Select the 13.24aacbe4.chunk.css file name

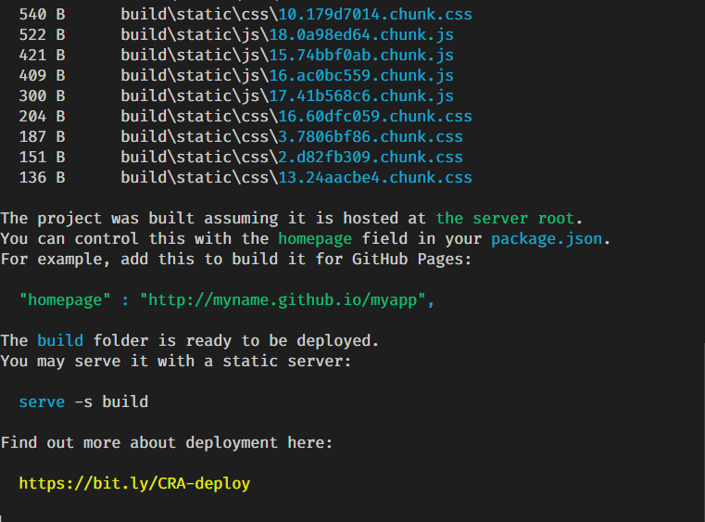pos(375,177)
